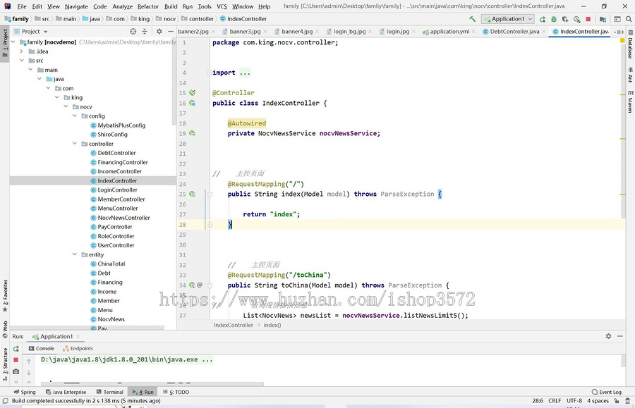Click the Stop icon in Run panel

[x=16, y=360]
